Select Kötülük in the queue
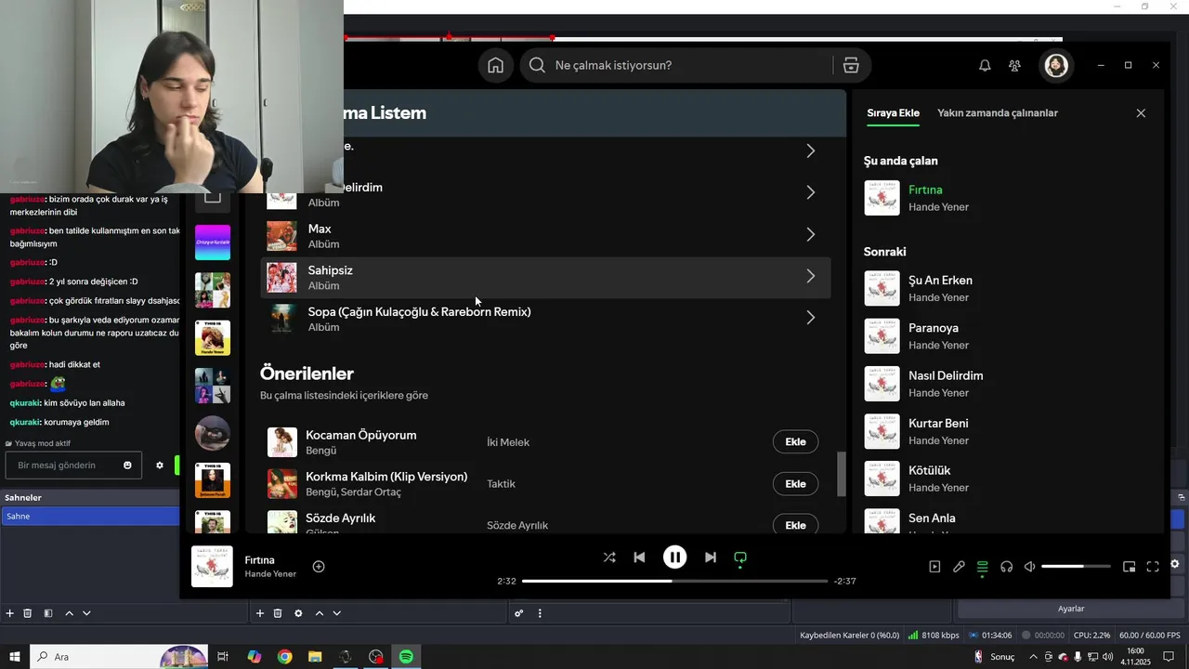The height and width of the screenshot is (669, 1189). click(x=1010, y=478)
